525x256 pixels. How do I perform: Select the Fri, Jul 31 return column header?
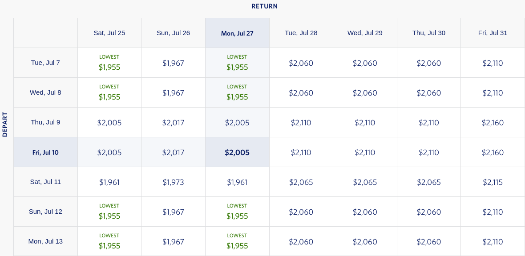click(493, 33)
